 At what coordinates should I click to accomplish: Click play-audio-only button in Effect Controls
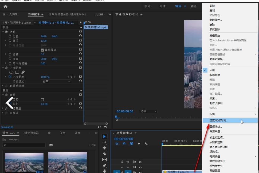click(99, 127)
